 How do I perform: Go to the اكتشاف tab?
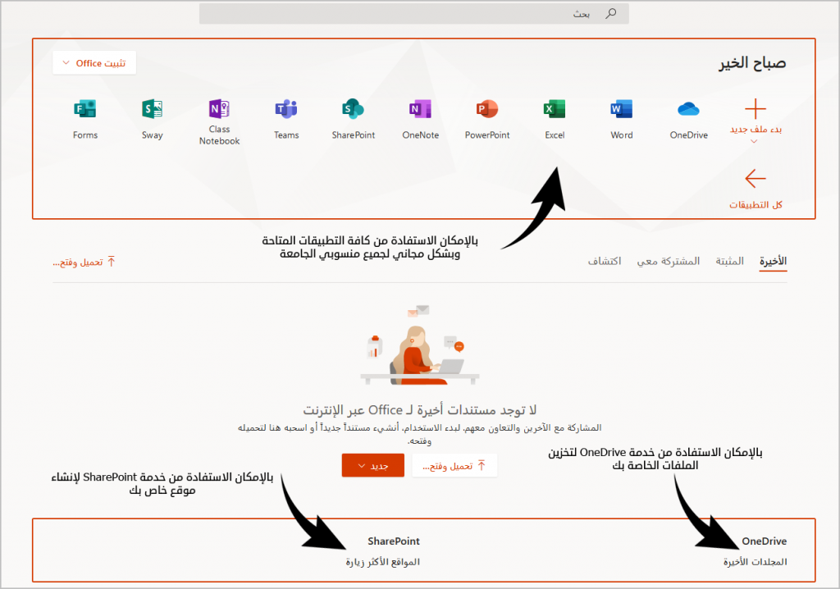[x=605, y=261]
